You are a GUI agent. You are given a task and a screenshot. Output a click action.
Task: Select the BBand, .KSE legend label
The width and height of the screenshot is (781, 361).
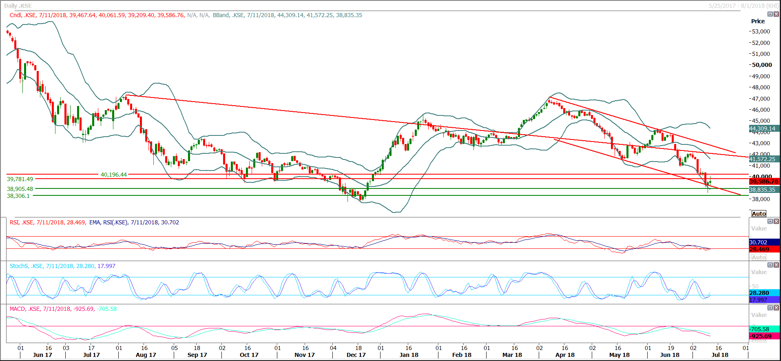(228, 15)
